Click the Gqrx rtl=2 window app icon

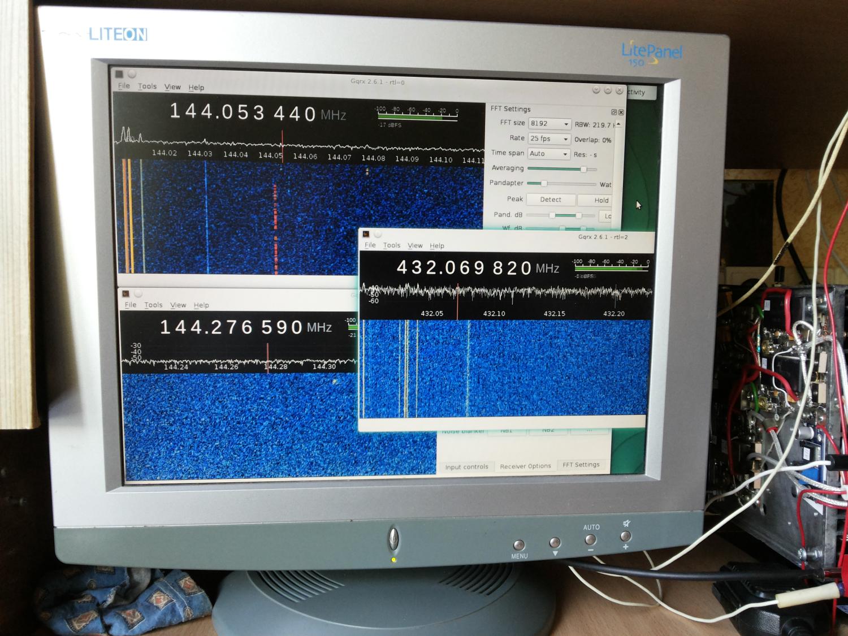tap(366, 234)
